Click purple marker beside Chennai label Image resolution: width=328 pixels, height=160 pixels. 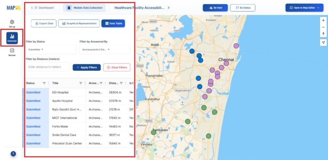pos(226,63)
